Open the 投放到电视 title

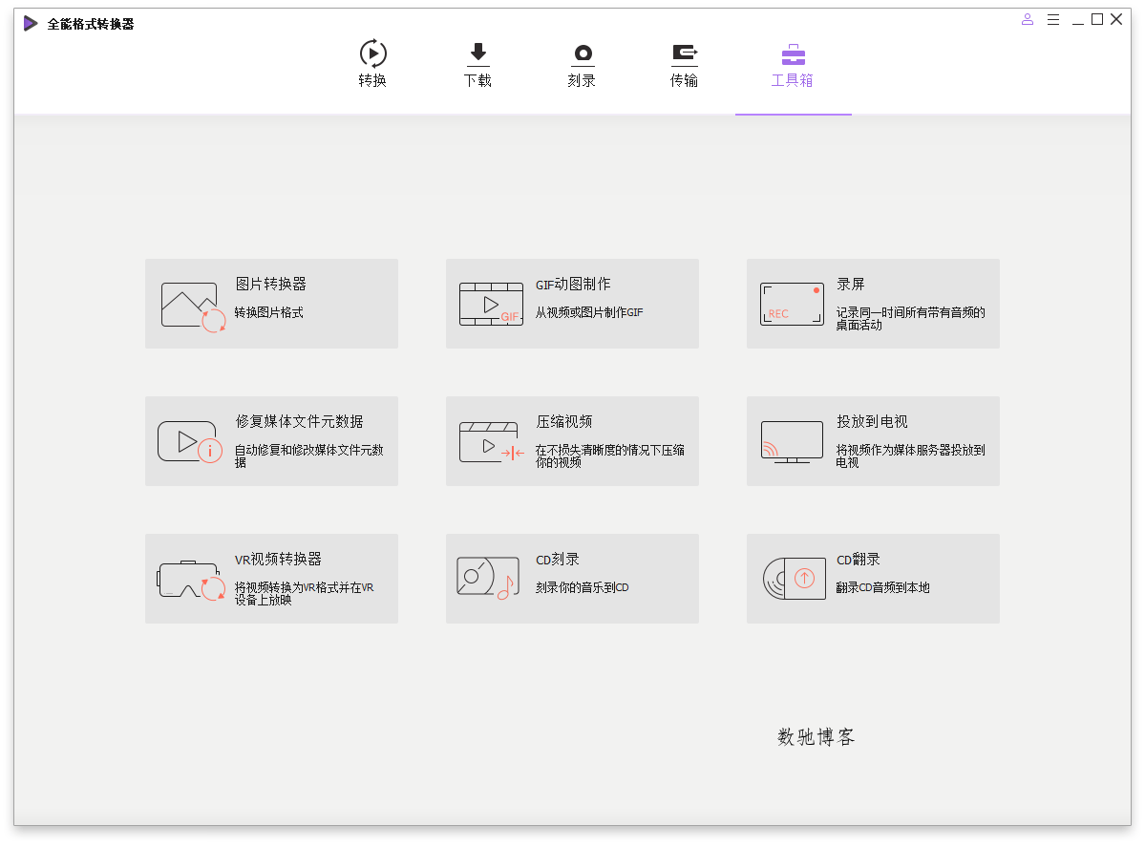point(872,421)
